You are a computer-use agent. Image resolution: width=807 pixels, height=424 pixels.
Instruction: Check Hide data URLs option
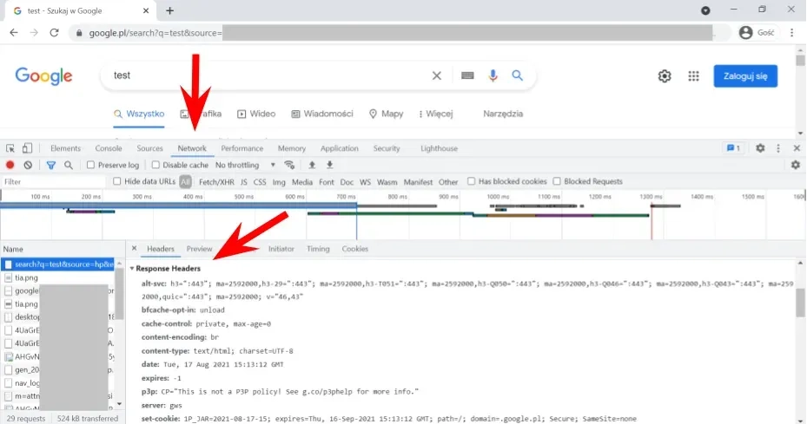116,181
